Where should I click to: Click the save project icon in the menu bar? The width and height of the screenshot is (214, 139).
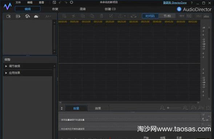click(x=54, y=3)
